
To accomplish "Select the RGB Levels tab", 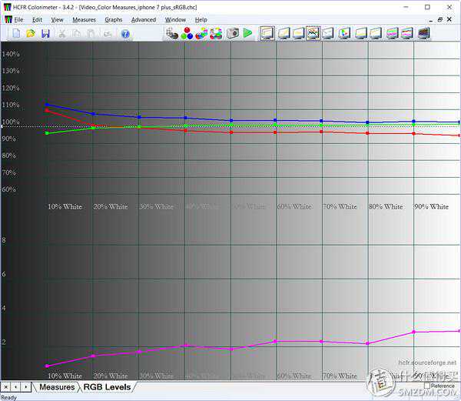I will click(107, 387).
